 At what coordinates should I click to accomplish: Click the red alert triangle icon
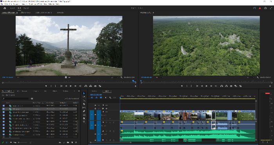click(260, 8)
